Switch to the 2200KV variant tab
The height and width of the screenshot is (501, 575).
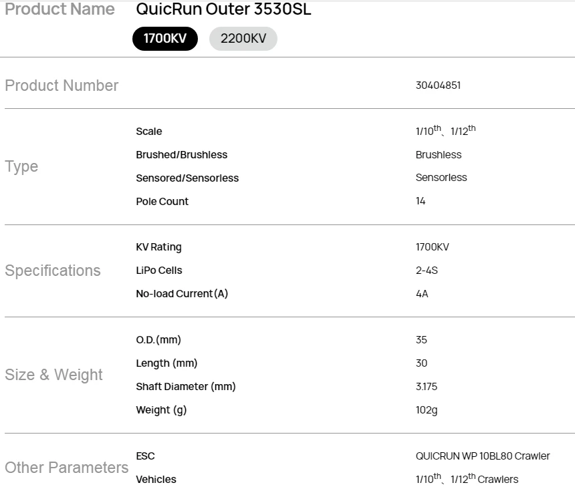point(243,39)
